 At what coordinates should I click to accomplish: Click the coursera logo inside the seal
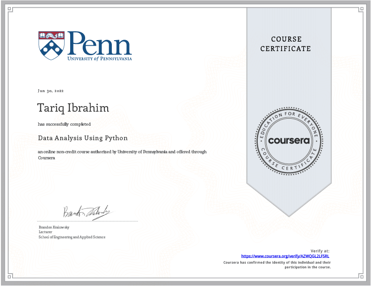(289, 141)
